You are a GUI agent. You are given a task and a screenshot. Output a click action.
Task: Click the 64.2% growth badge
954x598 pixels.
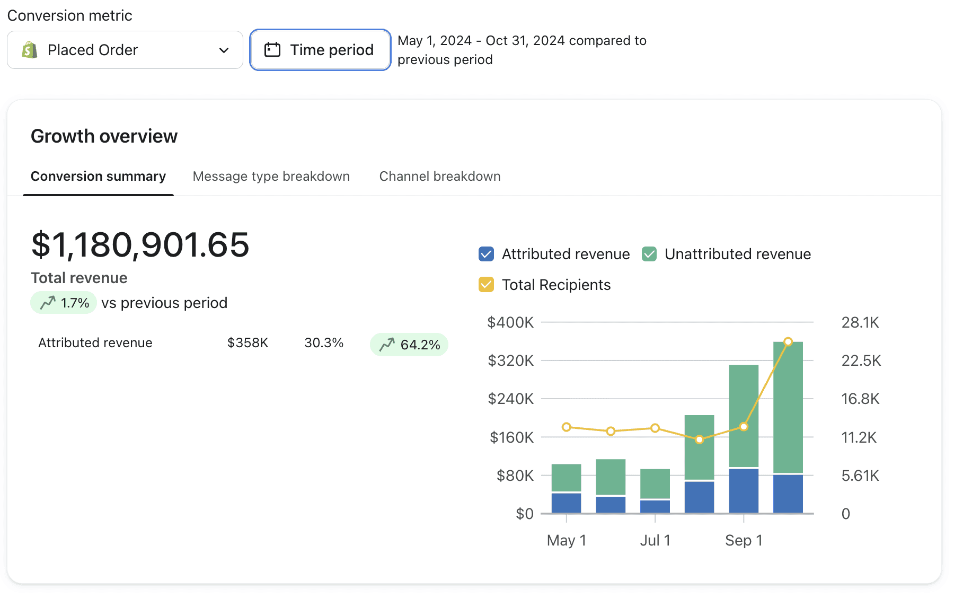coord(409,345)
